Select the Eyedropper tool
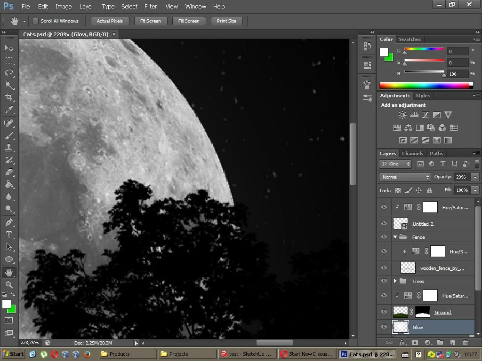Viewport: 482px width, 361px height. 9,110
